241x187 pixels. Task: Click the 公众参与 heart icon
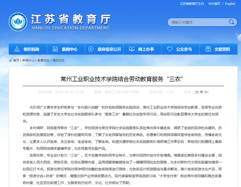tap(170, 49)
